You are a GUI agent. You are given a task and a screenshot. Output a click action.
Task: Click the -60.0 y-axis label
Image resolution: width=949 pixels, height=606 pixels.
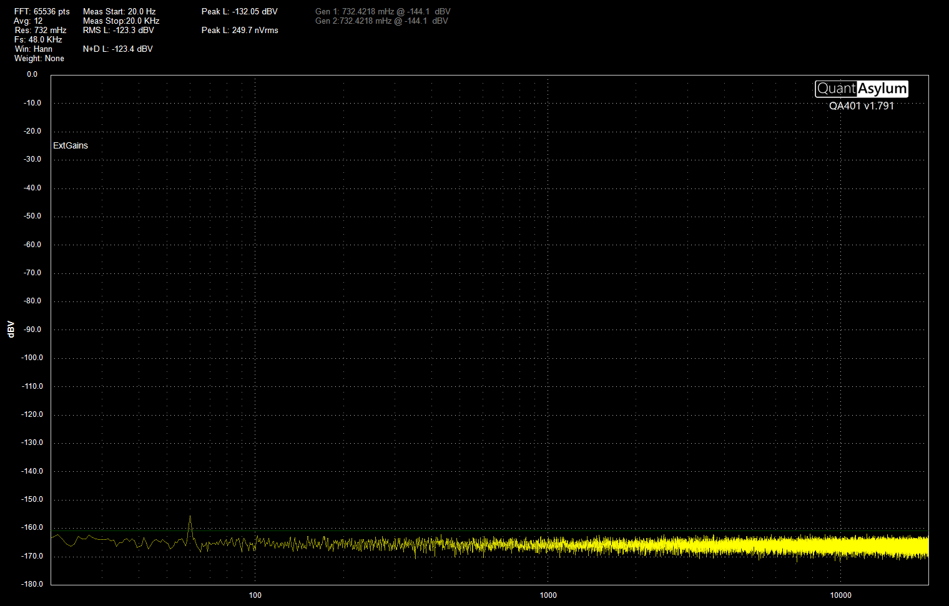pyautogui.click(x=32, y=245)
